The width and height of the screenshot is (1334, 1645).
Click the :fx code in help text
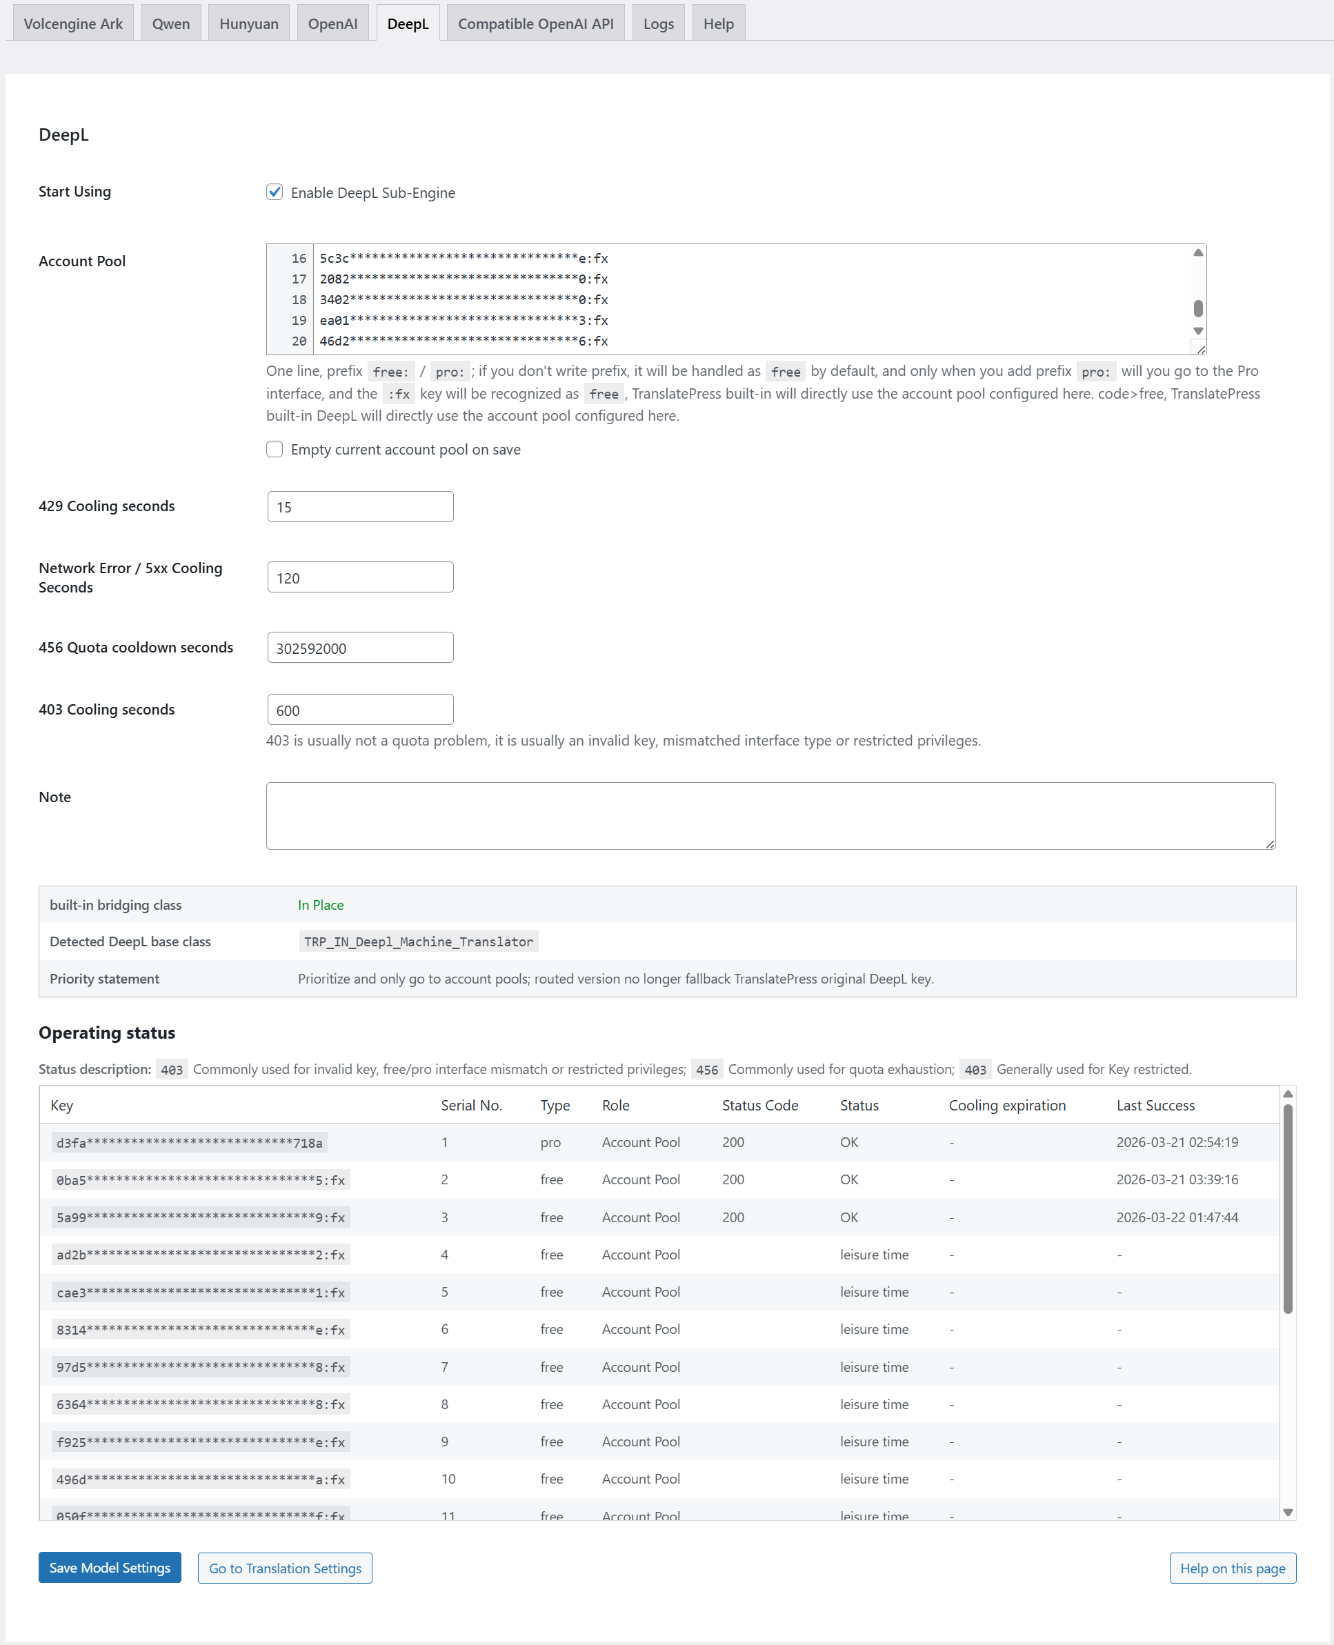point(399,394)
